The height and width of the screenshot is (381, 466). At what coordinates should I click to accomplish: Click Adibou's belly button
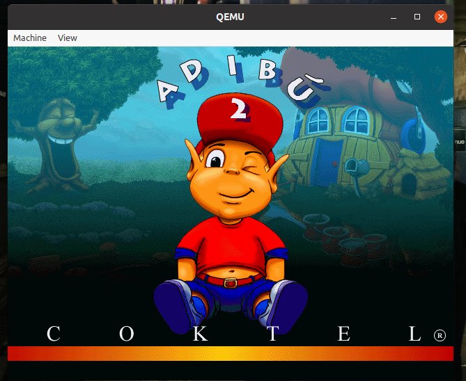pyautogui.click(x=229, y=266)
